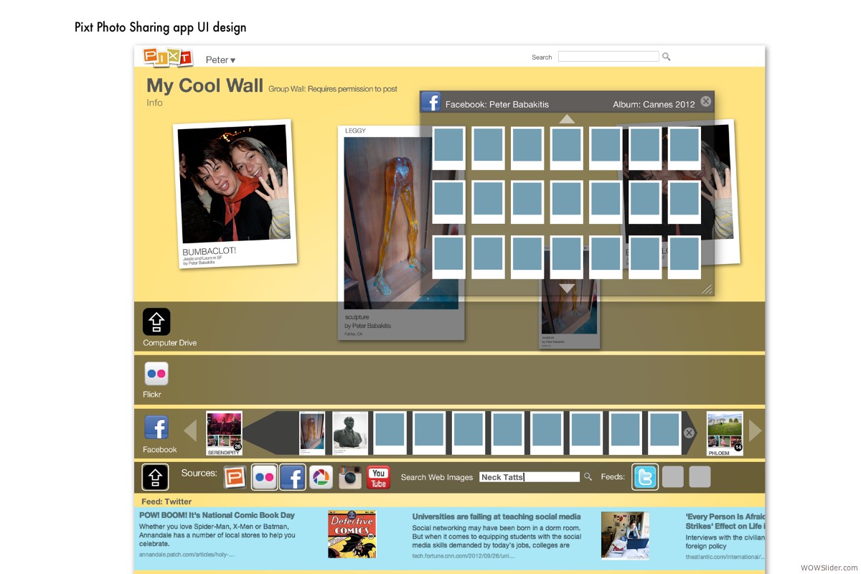
Task: Show previous album rows with the up arrow
Action: point(567,119)
